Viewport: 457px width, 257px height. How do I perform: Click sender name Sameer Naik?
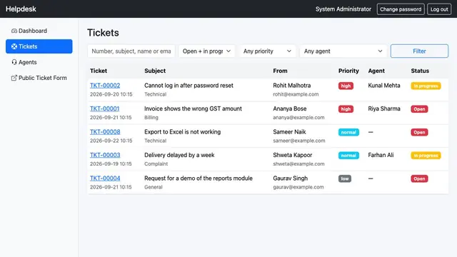[289, 131]
